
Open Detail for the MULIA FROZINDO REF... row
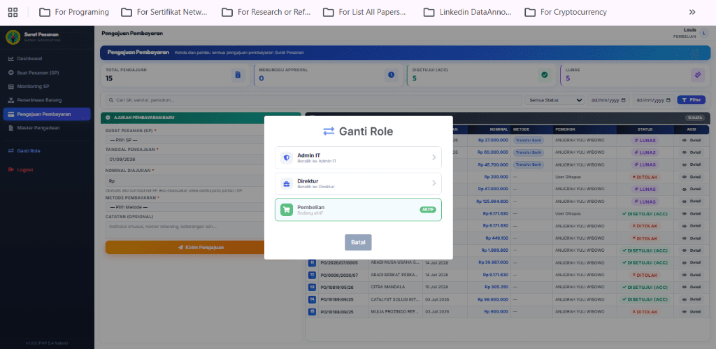(x=692, y=311)
